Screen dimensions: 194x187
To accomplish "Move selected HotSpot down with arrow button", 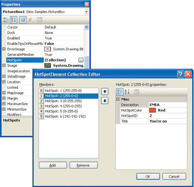I will tap(105, 101).
